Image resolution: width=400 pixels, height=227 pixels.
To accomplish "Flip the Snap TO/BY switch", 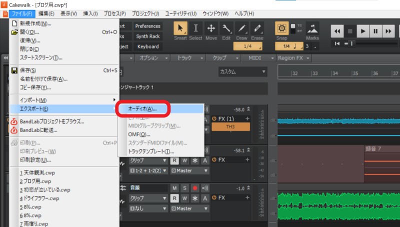I will click(x=293, y=28).
